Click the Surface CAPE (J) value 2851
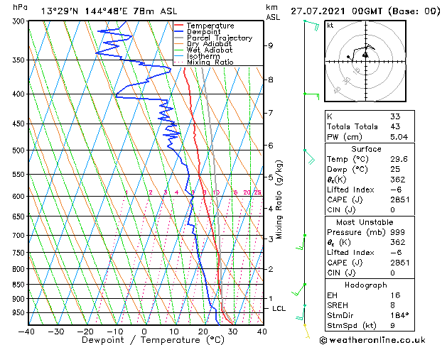 399,199
